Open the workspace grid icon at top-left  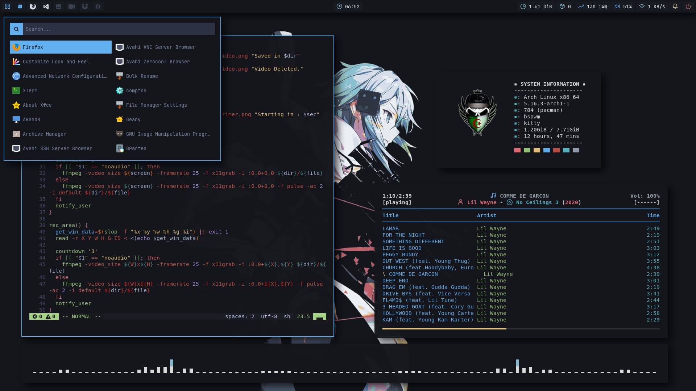point(7,7)
